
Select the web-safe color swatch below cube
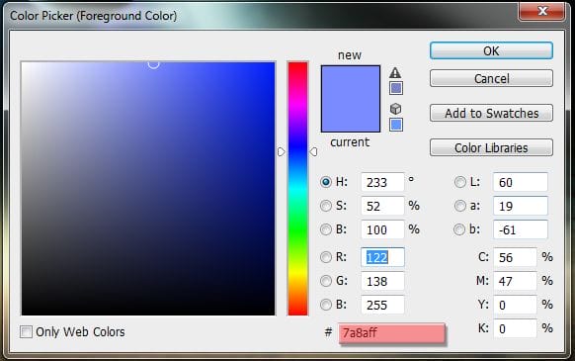(x=396, y=125)
